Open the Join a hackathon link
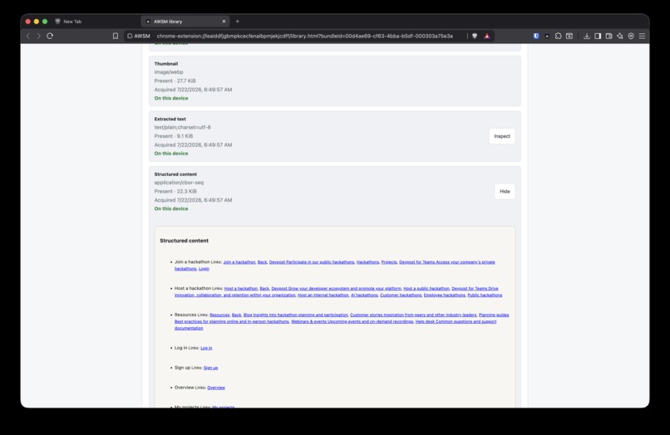 [x=239, y=262]
